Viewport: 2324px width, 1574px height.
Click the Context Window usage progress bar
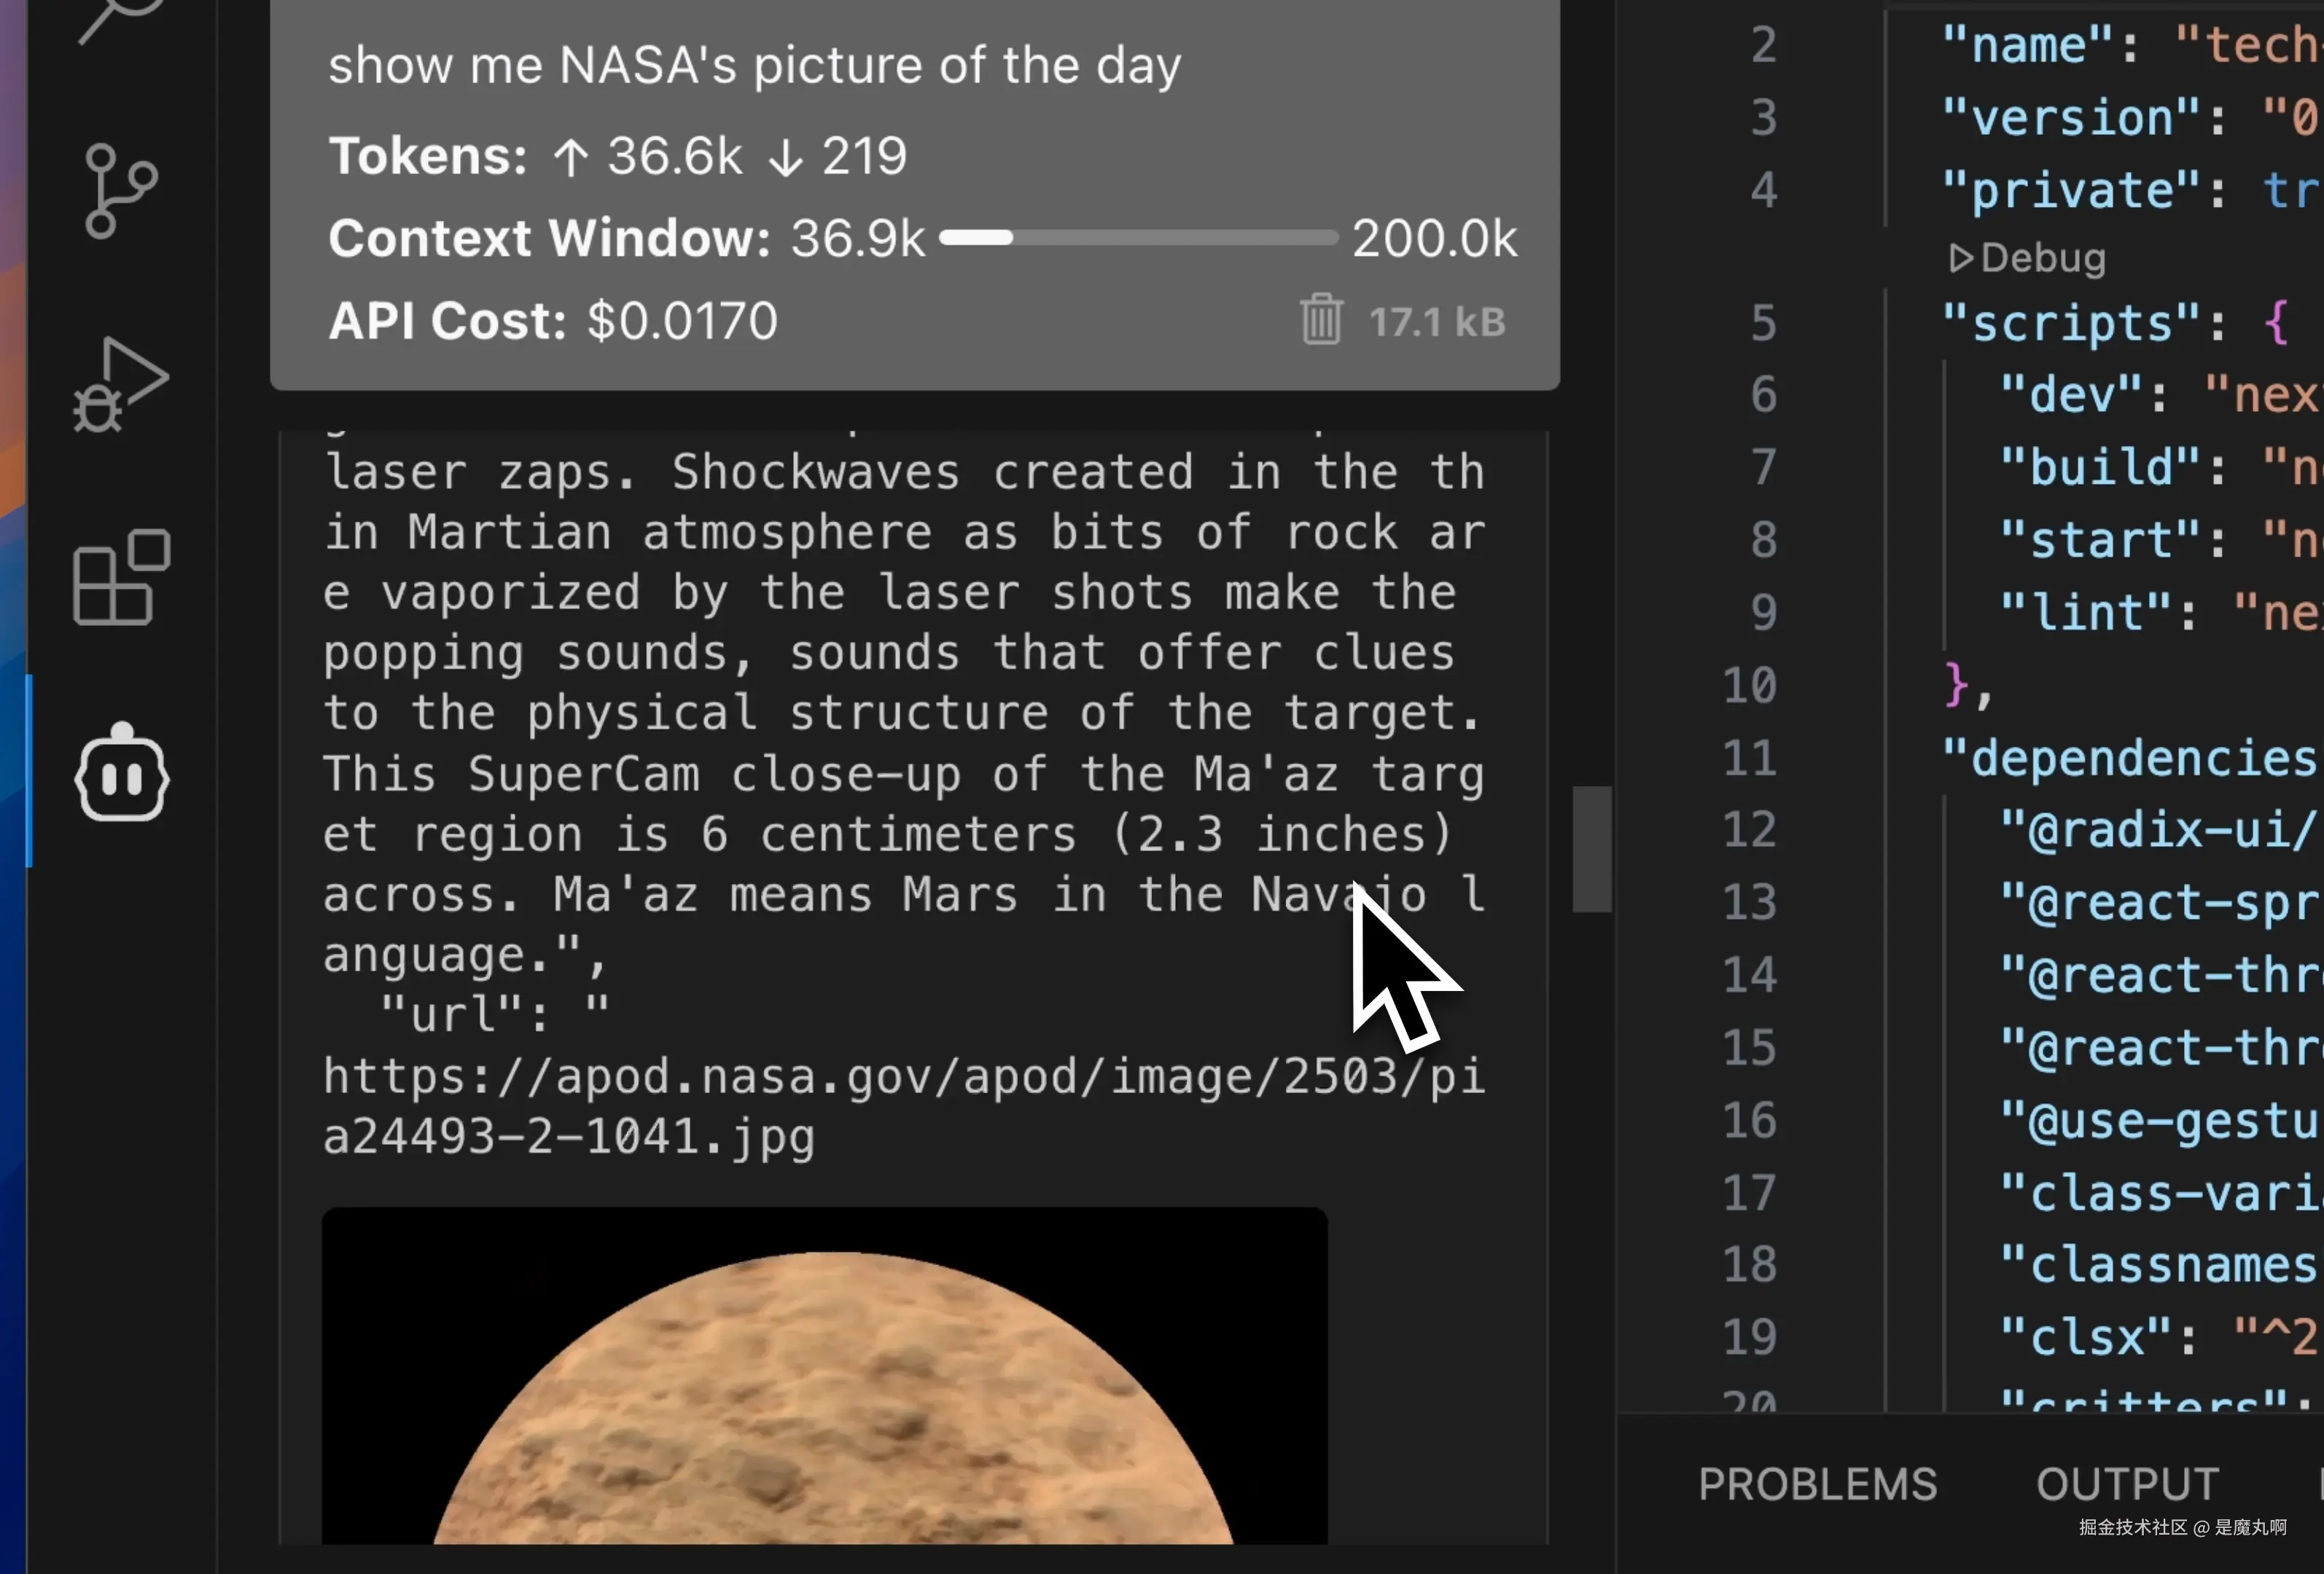[x=1138, y=238]
